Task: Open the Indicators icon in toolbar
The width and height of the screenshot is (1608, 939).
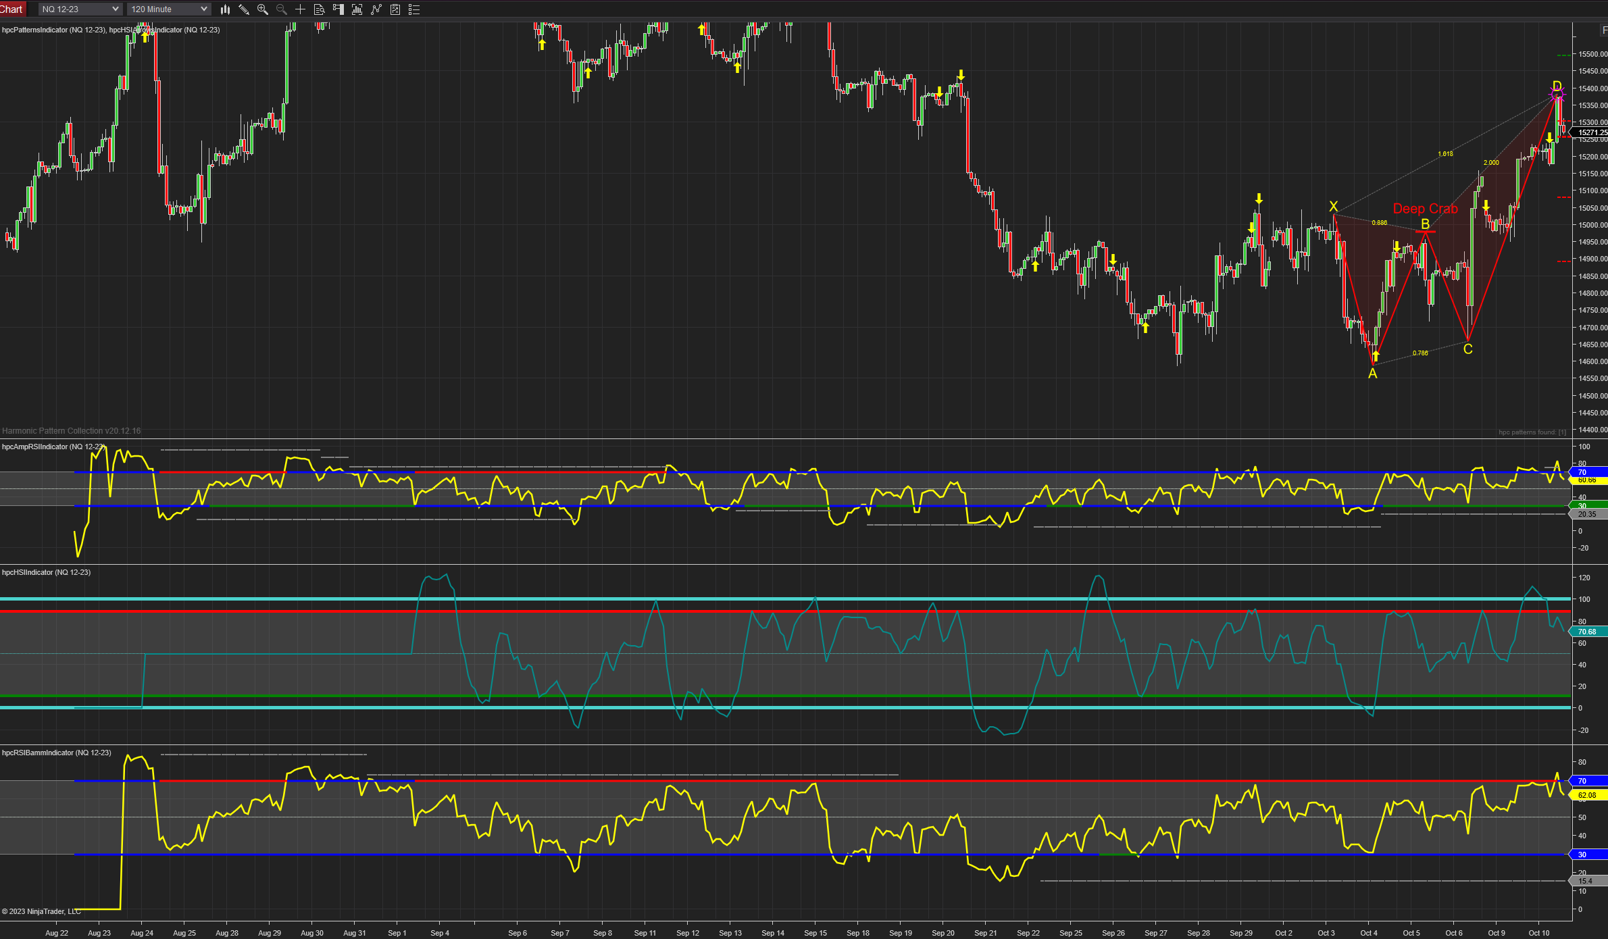Action: [357, 9]
